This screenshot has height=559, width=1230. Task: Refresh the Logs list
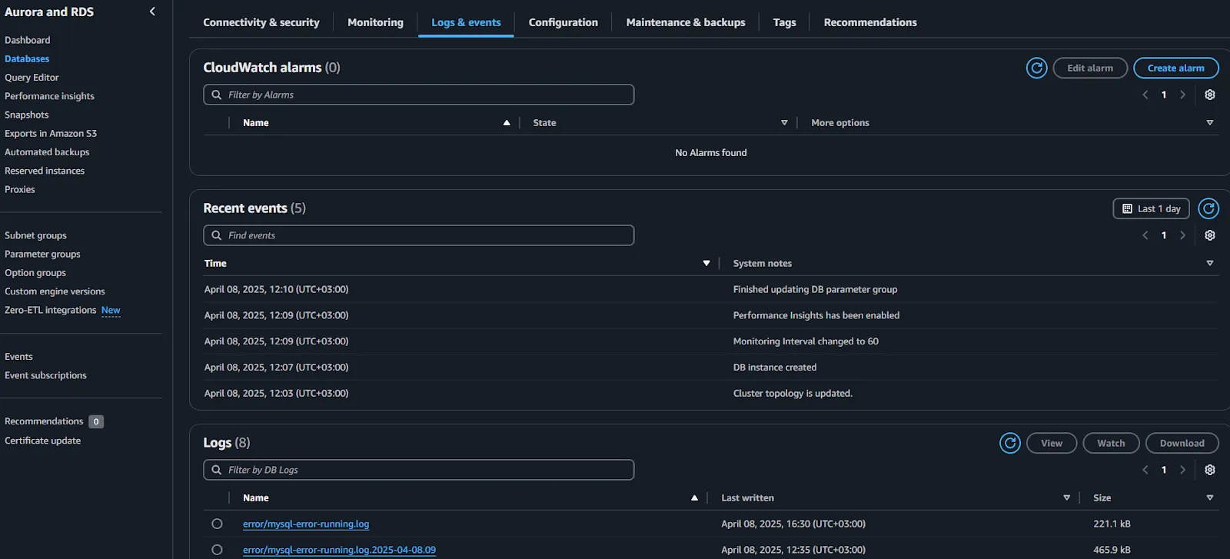(x=1010, y=443)
